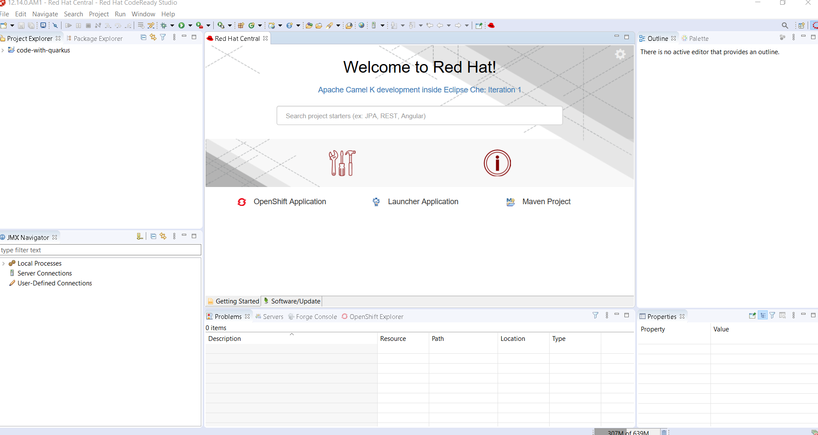Viewport: 818px width, 435px height.
Task: Close the Red Hat Central tab
Action: (x=265, y=38)
